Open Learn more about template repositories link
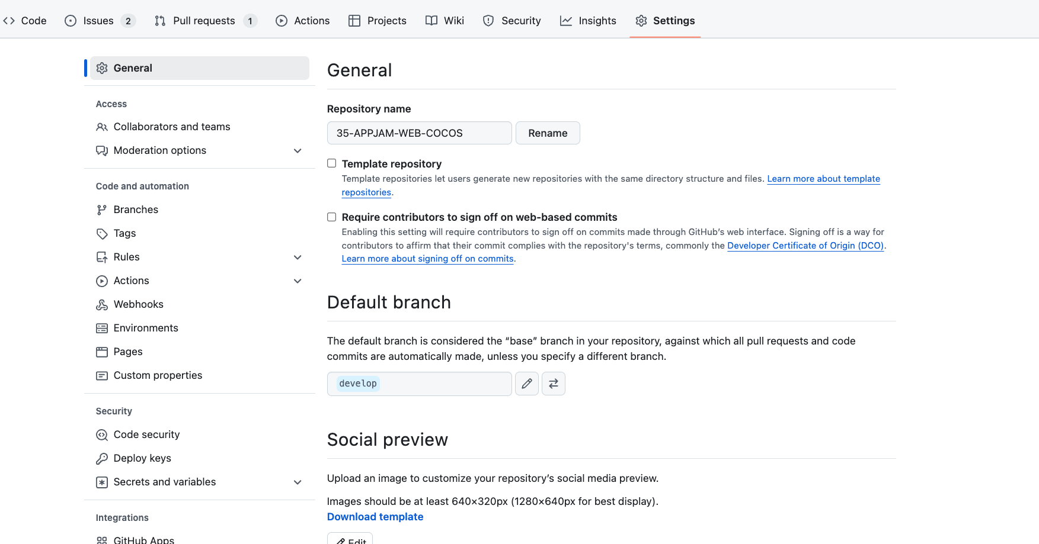The image size is (1039, 544). 823,179
